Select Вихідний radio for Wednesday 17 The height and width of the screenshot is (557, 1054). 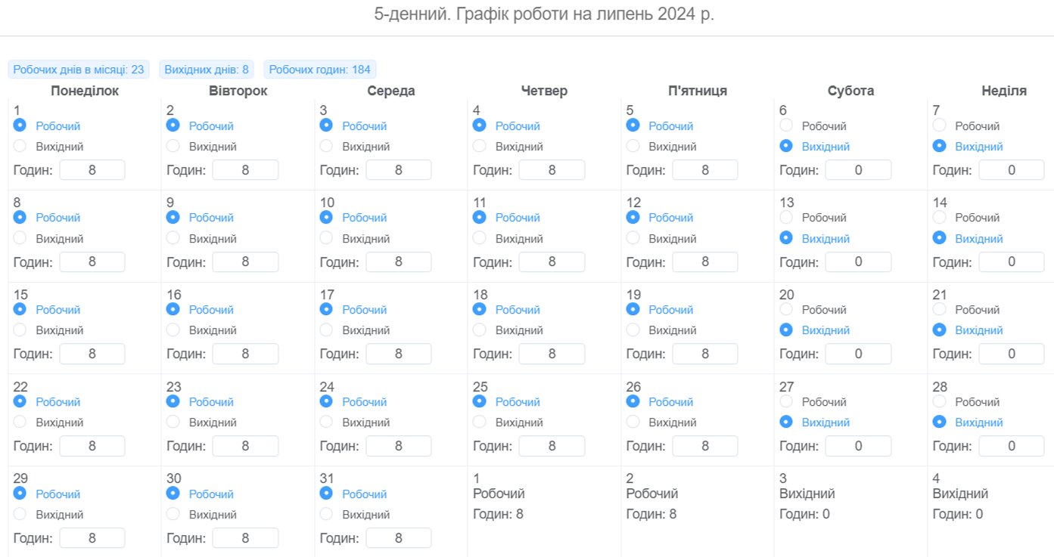pyautogui.click(x=326, y=330)
